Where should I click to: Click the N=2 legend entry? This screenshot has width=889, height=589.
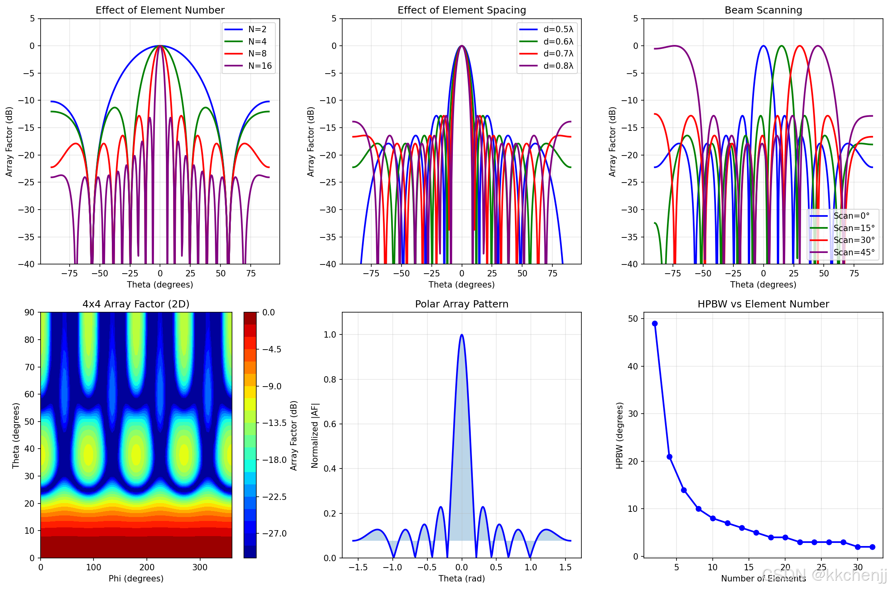257,29
